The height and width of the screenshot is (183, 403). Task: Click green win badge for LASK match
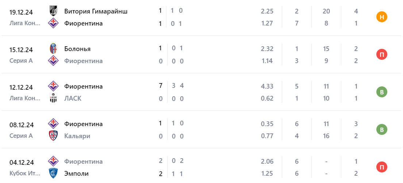(x=382, y=92)
